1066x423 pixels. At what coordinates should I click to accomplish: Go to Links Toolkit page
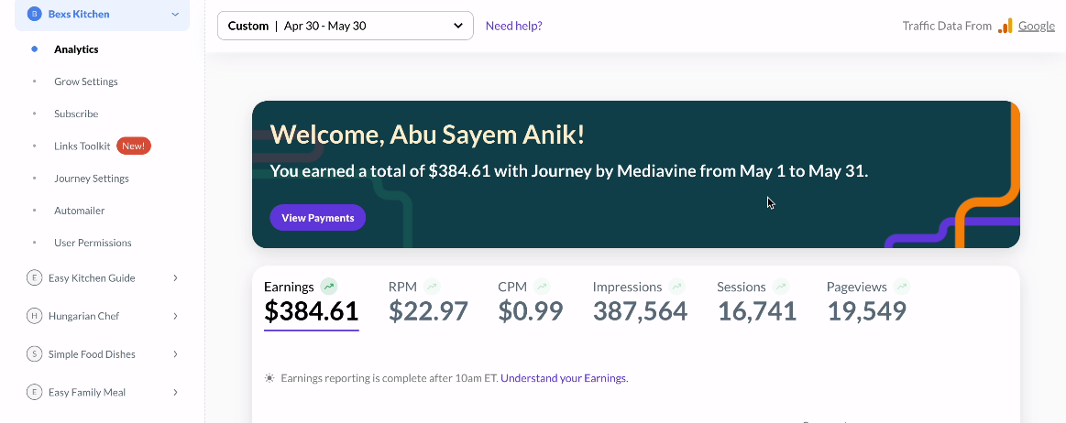tap(82, 146)
